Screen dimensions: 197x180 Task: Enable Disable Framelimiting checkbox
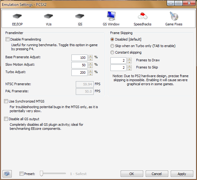pos(7,39)
